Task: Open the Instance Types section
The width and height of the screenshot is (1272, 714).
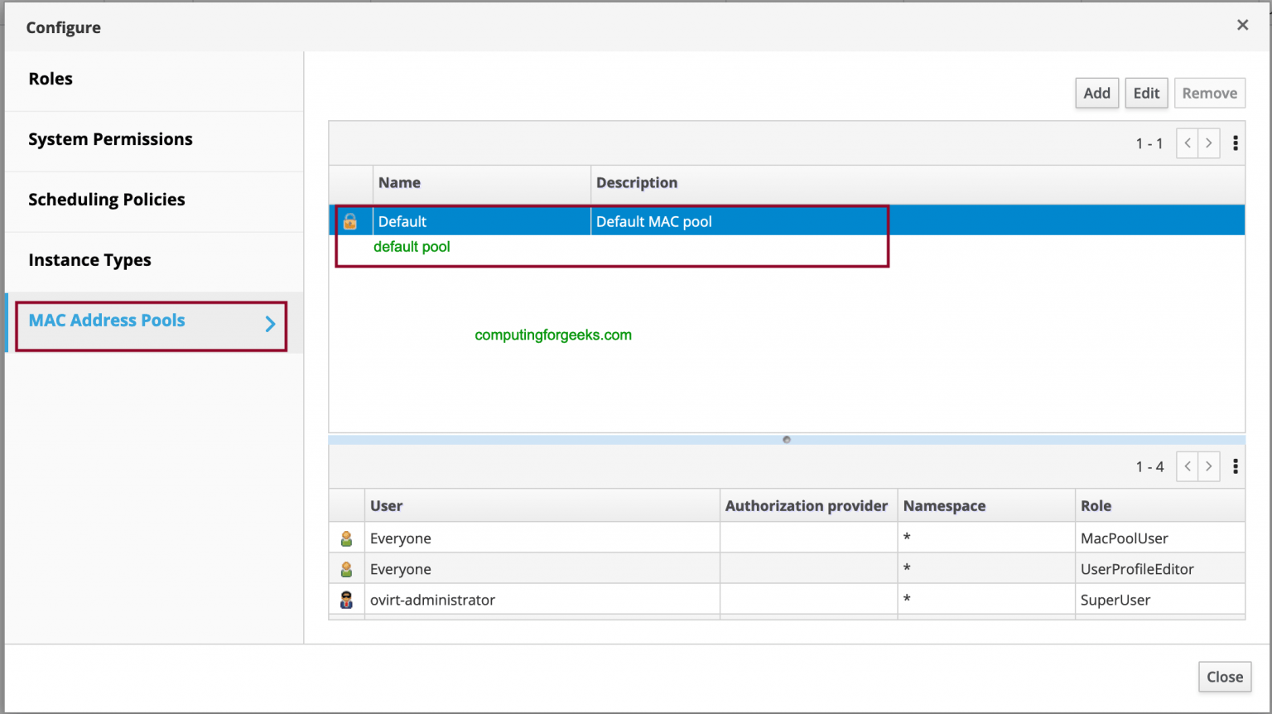Action: point(89,260)
